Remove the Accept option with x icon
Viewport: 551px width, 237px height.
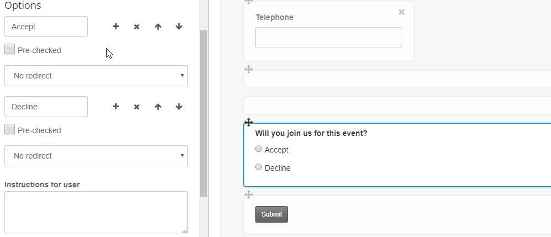(137, 27)
